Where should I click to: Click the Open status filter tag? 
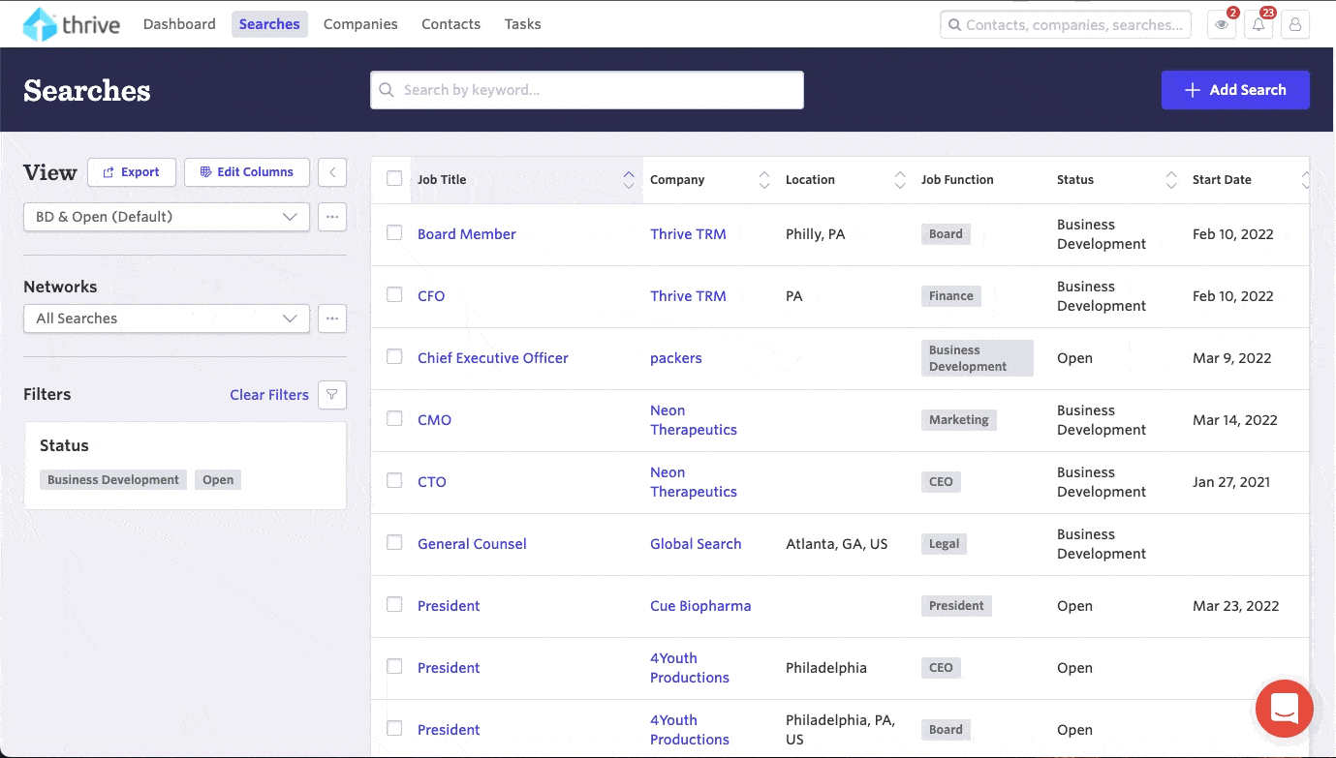click(218, 480)
